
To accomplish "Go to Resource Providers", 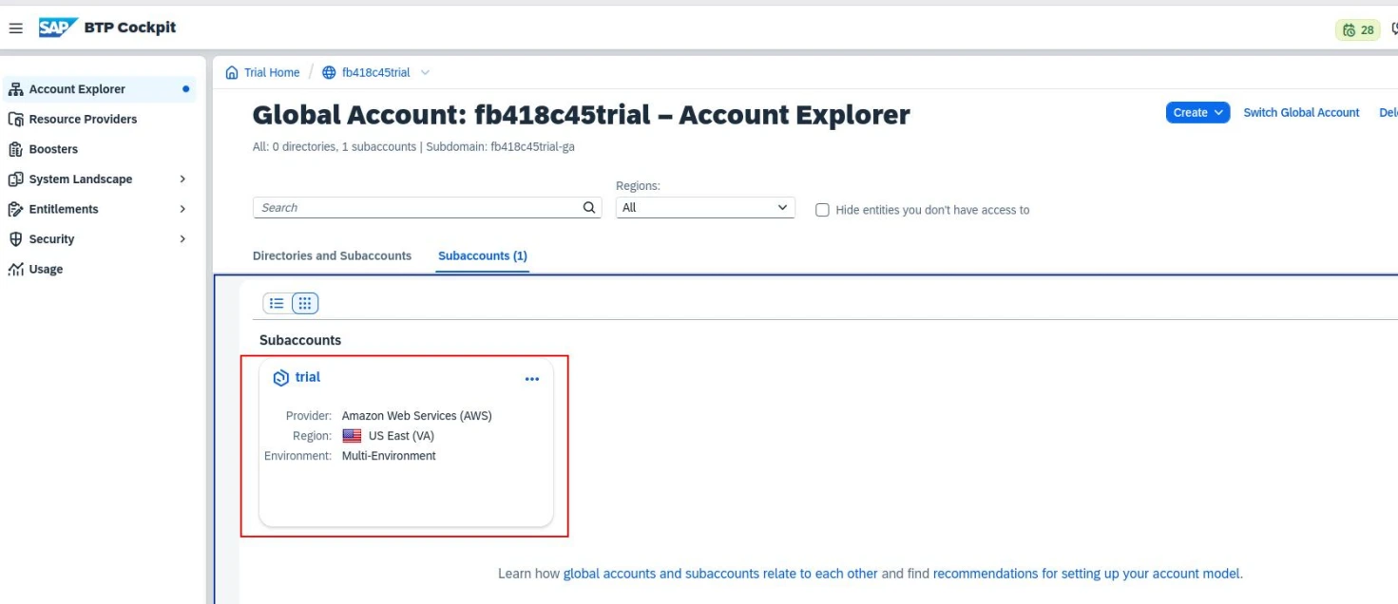I will tap(83, 120).
